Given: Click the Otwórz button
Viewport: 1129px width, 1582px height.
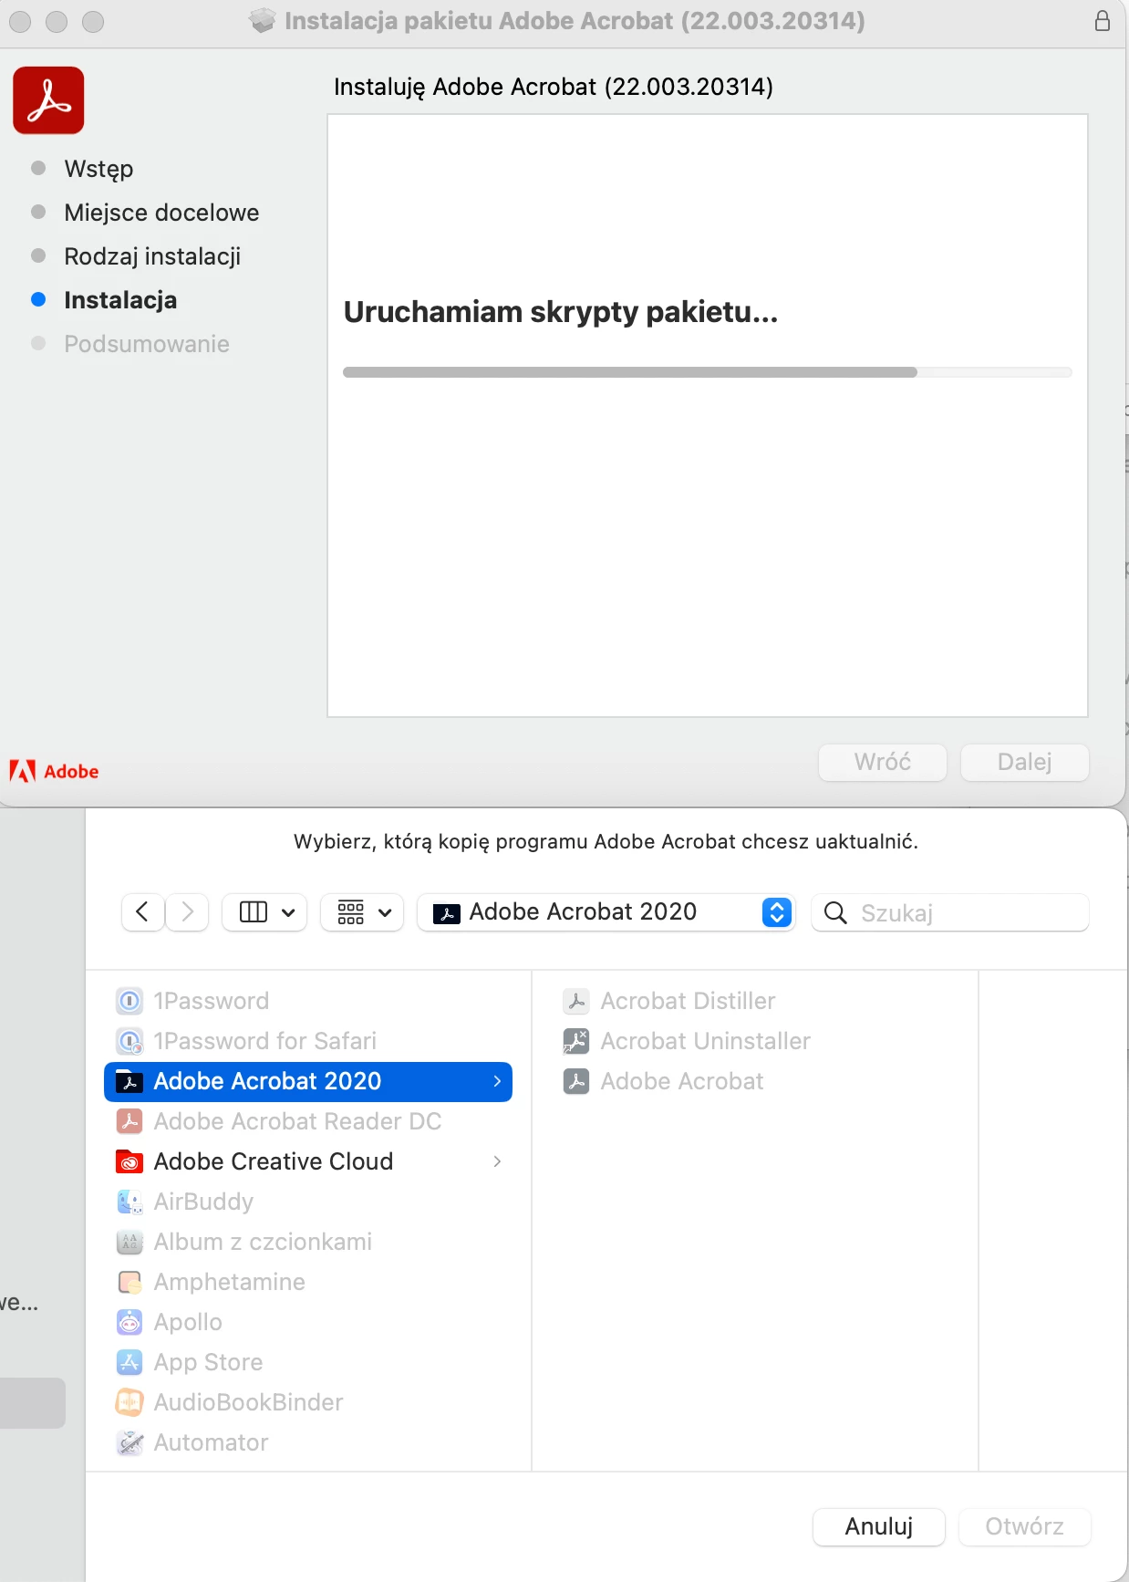Looking at the screenshot, I should [1025, 1526].
